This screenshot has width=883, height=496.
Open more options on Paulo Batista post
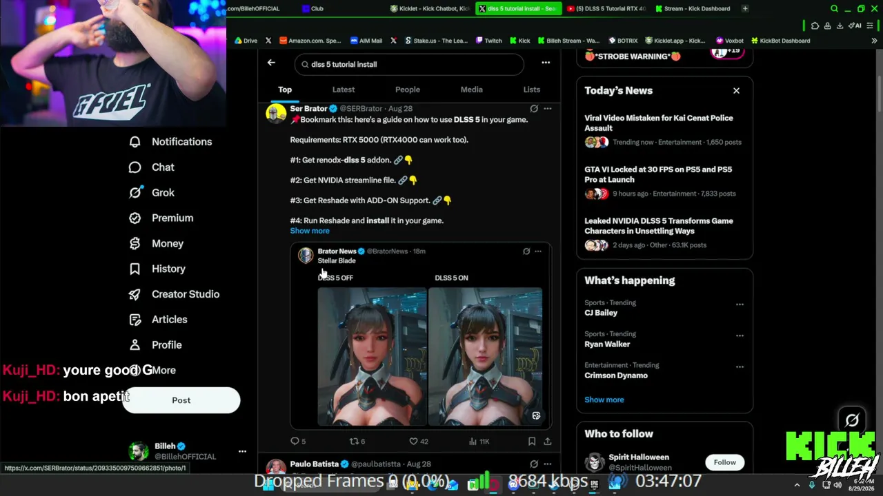pos(548,464)
